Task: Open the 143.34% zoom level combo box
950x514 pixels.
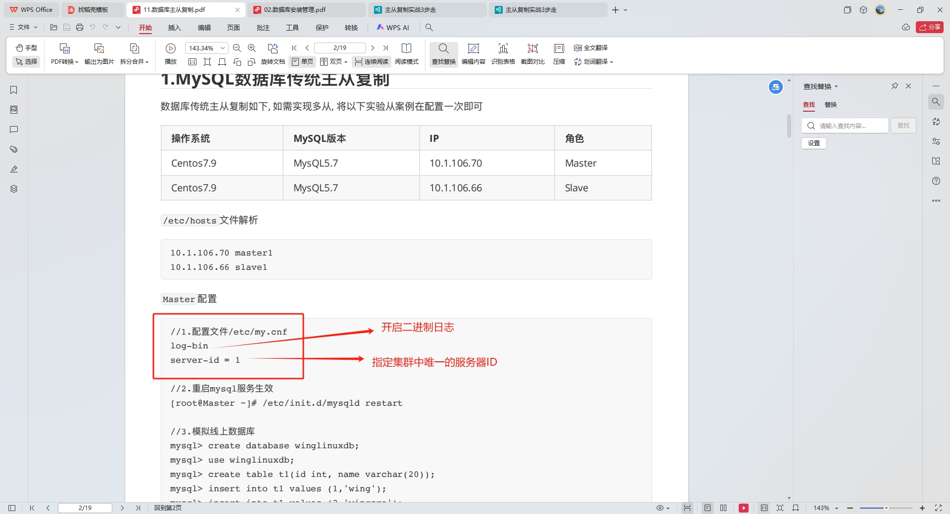Action: coord(206,48)
